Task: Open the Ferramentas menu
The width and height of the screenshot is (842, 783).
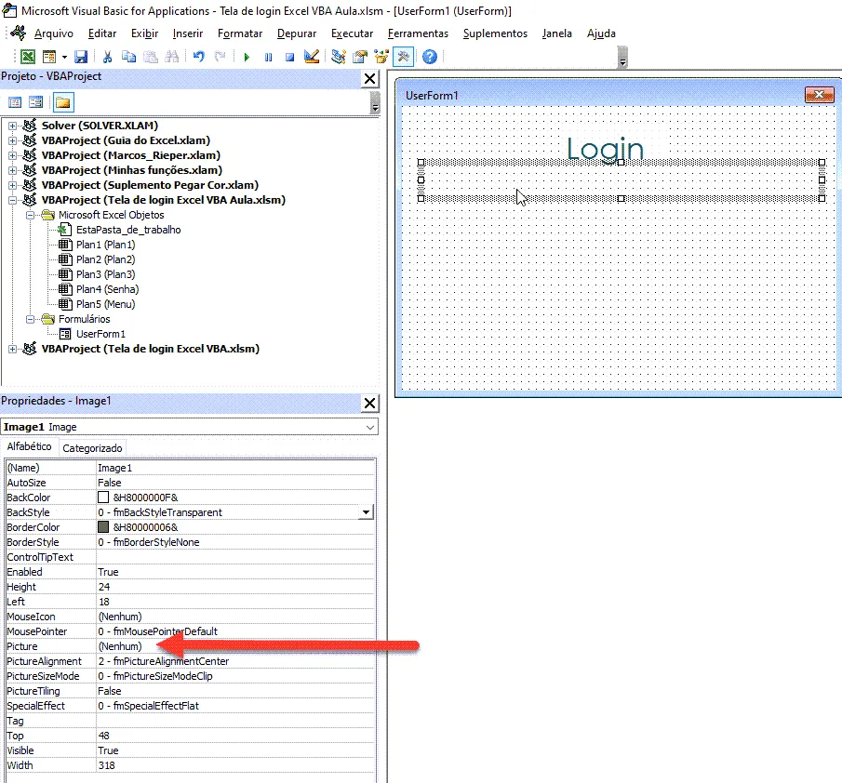Action: click(418, 33)
